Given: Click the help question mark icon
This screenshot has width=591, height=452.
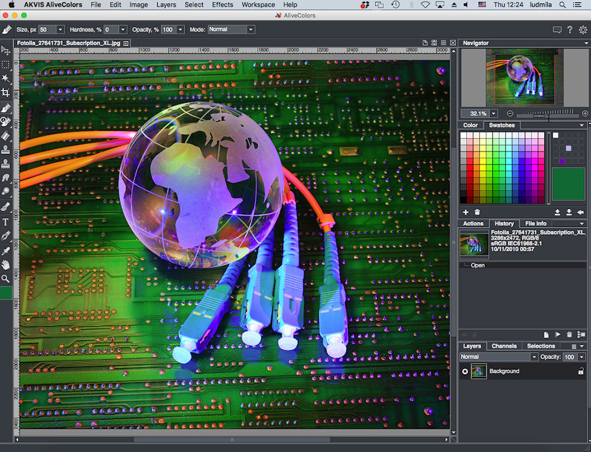Looking at the screenshot, I should pyautogui.click(x=570, y=30).
